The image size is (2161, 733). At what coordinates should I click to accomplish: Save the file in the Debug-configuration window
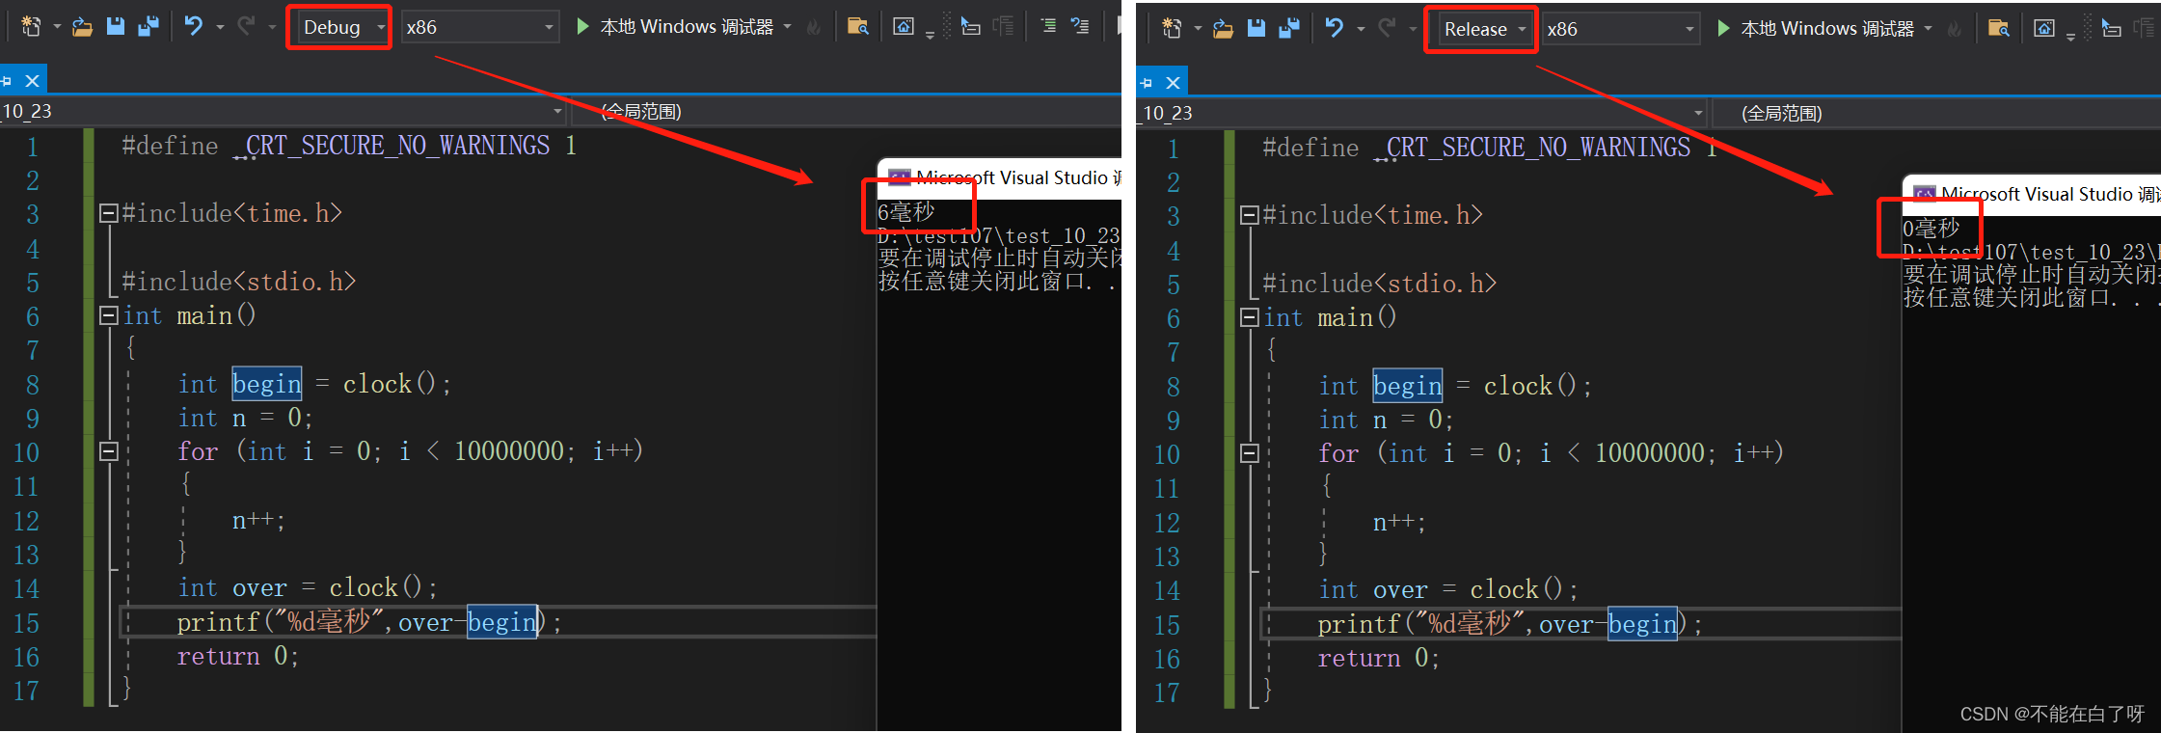(116, 27)
